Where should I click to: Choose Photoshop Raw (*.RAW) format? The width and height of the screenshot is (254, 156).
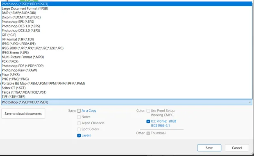[127, 70]
